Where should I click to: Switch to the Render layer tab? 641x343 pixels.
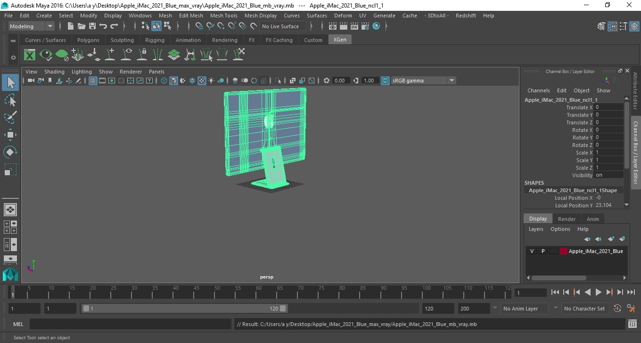(567, 219)
